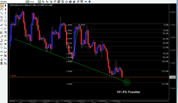The width and height of the screenshot is (178, 103).
Task: Select the hand pan tool
Action: point(2,9)
